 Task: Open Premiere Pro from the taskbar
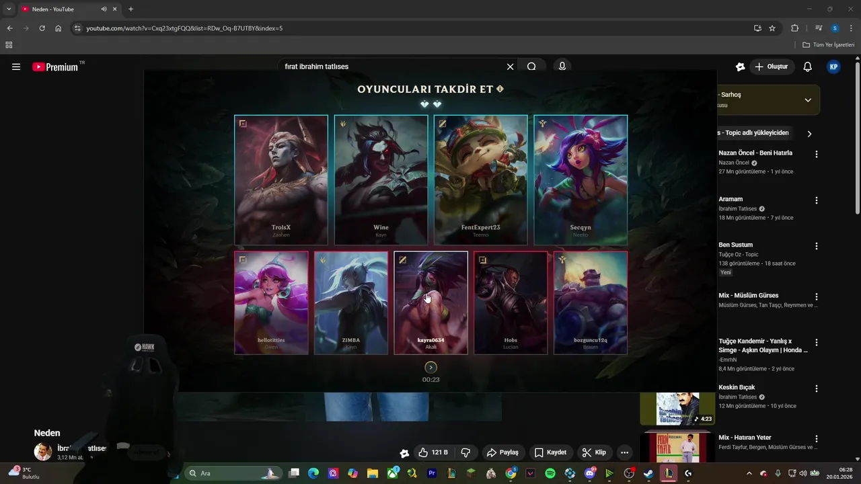coord(432,473)
